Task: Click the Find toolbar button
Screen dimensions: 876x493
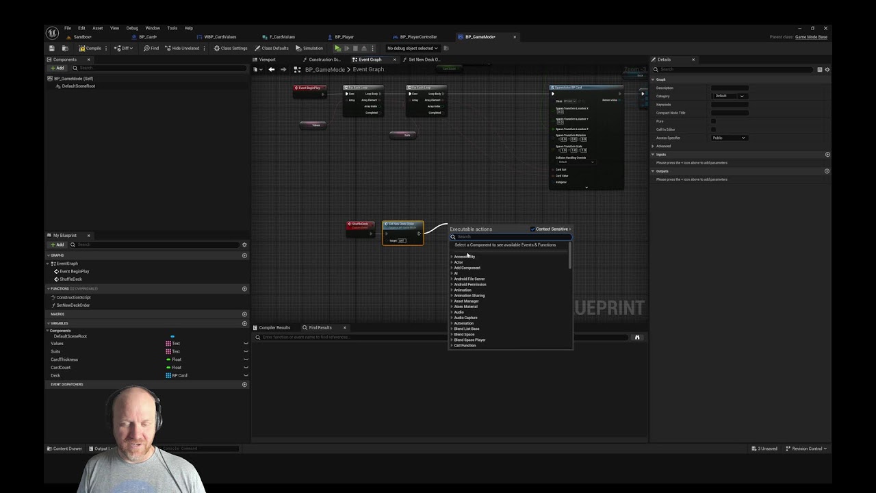Action: (151, 48)
